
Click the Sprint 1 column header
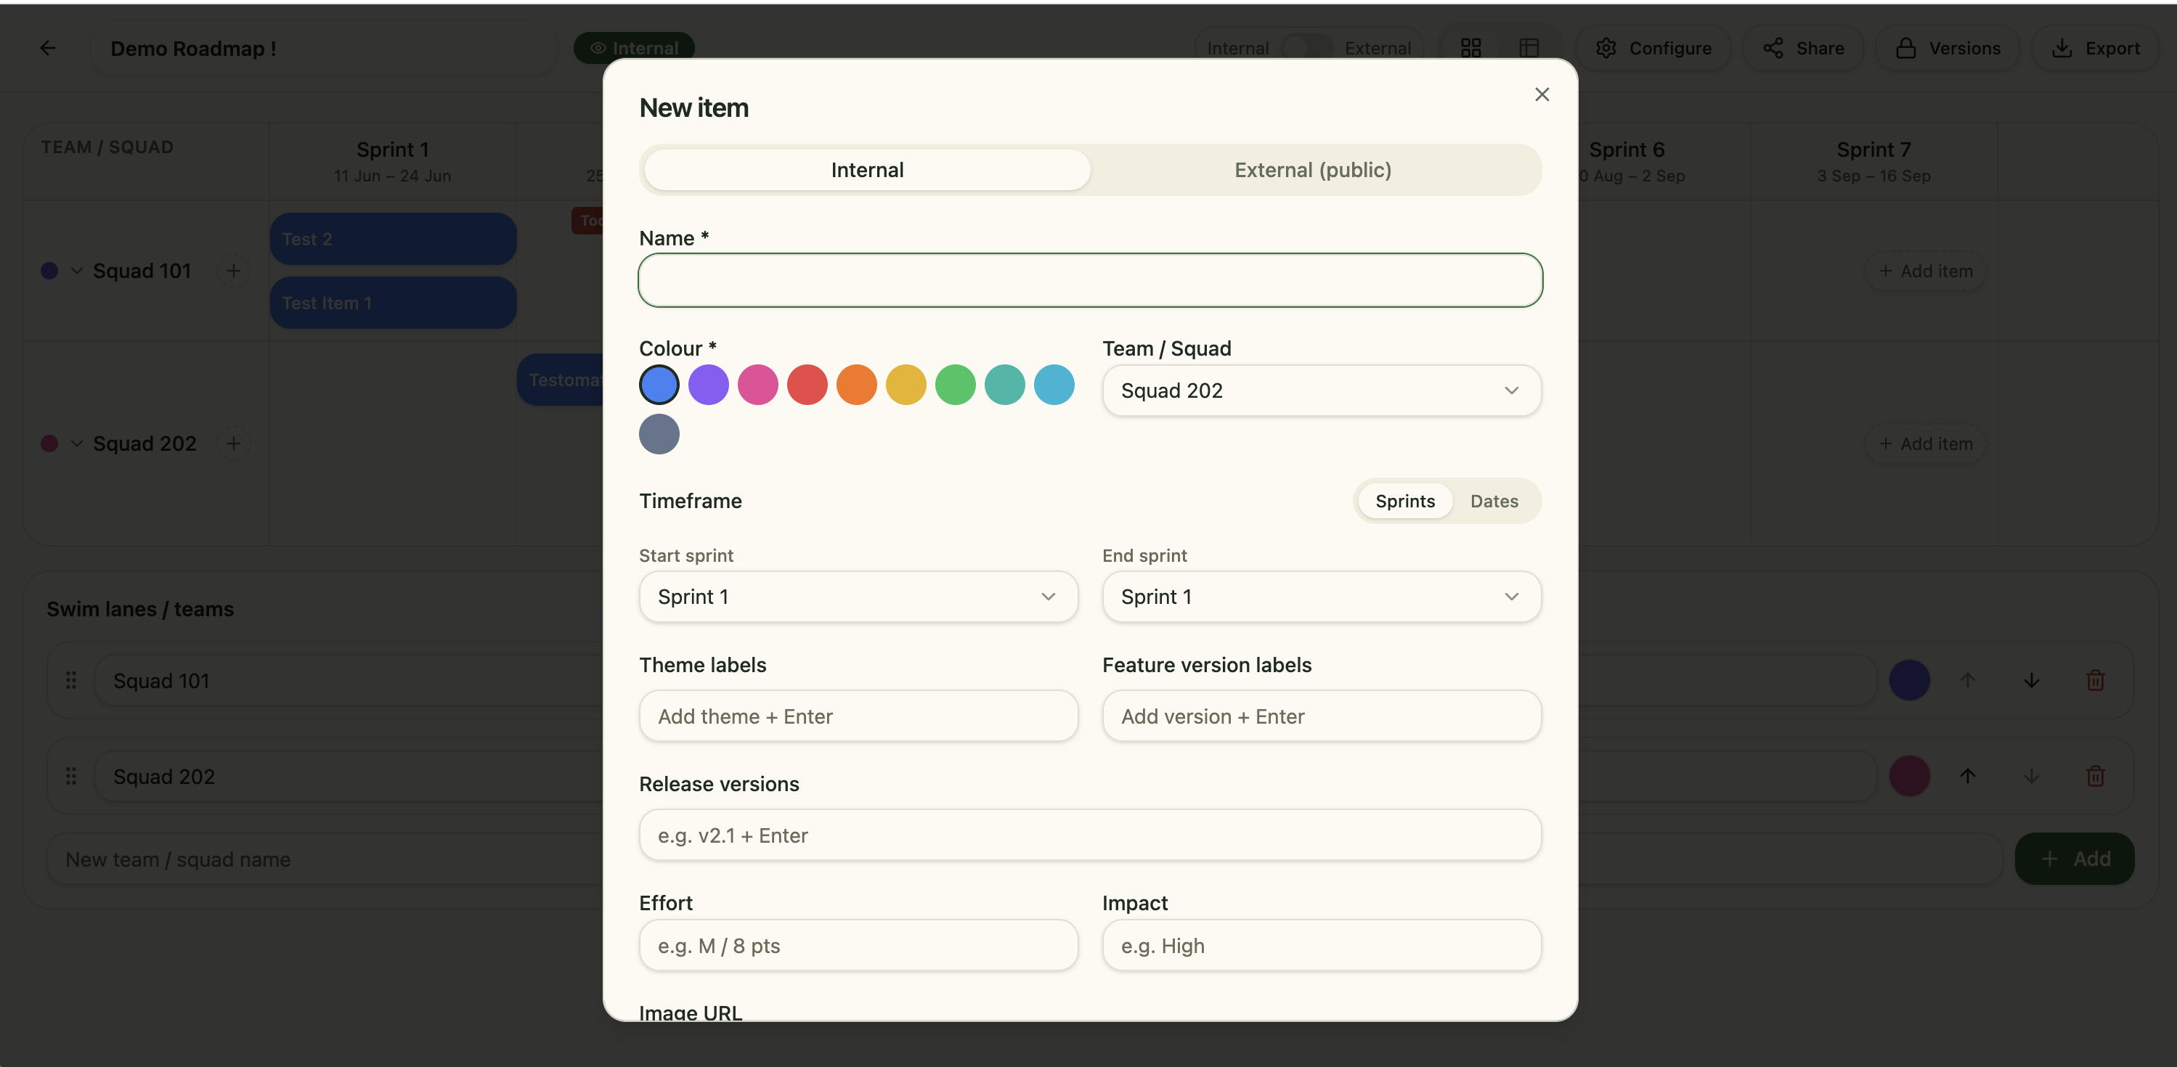coord(393,161)
